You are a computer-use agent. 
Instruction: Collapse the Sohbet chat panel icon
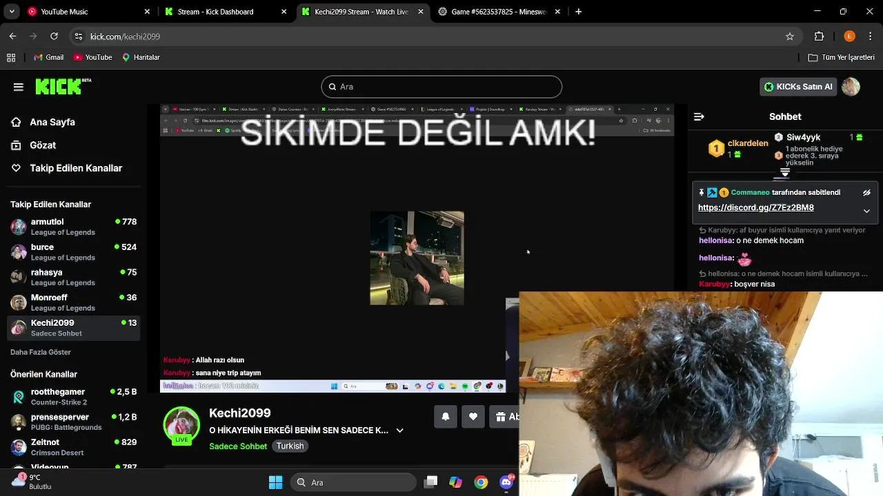point(699,117)
